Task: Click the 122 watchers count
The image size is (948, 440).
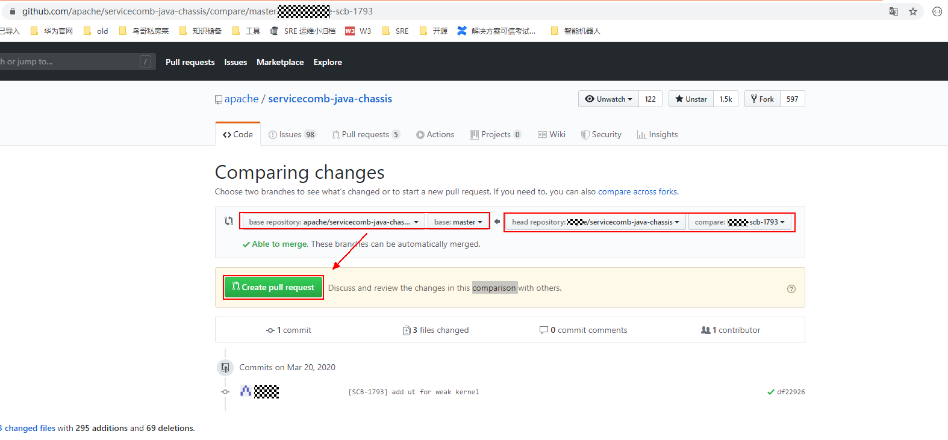Action: pos(650,99)
